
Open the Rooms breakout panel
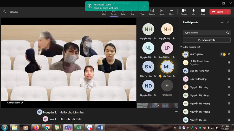coord(152,12)
